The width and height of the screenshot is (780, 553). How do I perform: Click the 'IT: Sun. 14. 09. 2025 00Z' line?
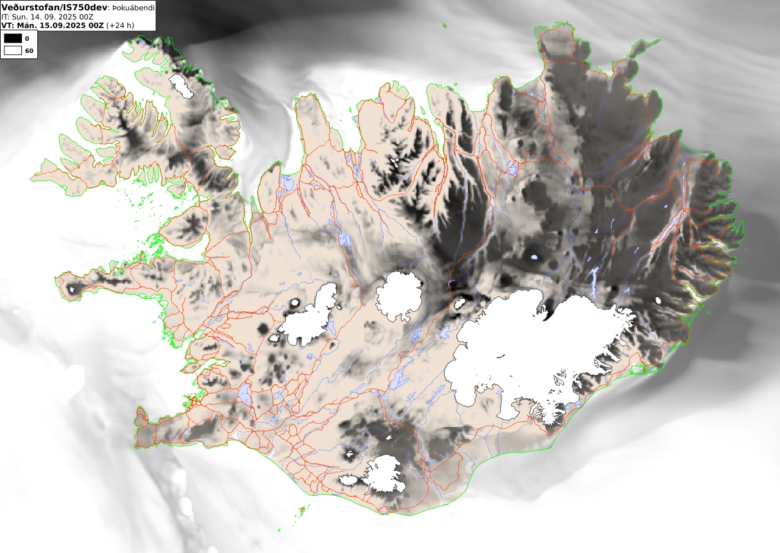click(x=48, y=17)
